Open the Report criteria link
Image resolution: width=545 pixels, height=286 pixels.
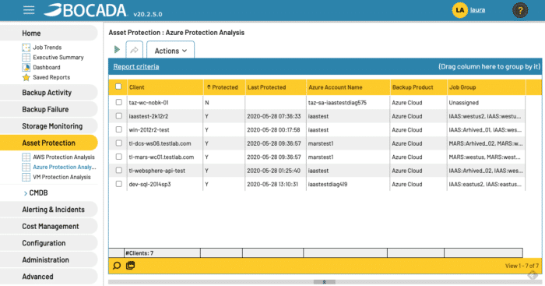pyautogui.click(x=136, y=66)
